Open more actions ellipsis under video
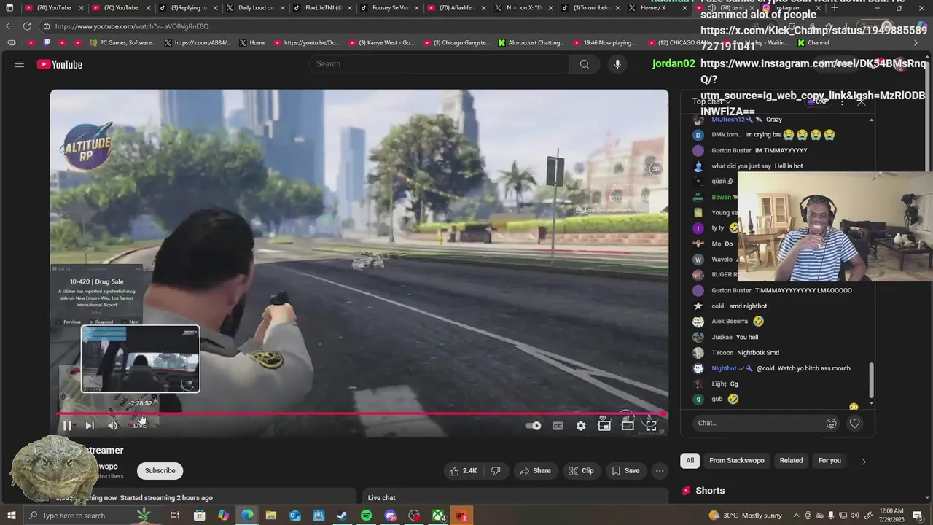The image size is (933, 525). pyautogui.click(x=660, y=471)
